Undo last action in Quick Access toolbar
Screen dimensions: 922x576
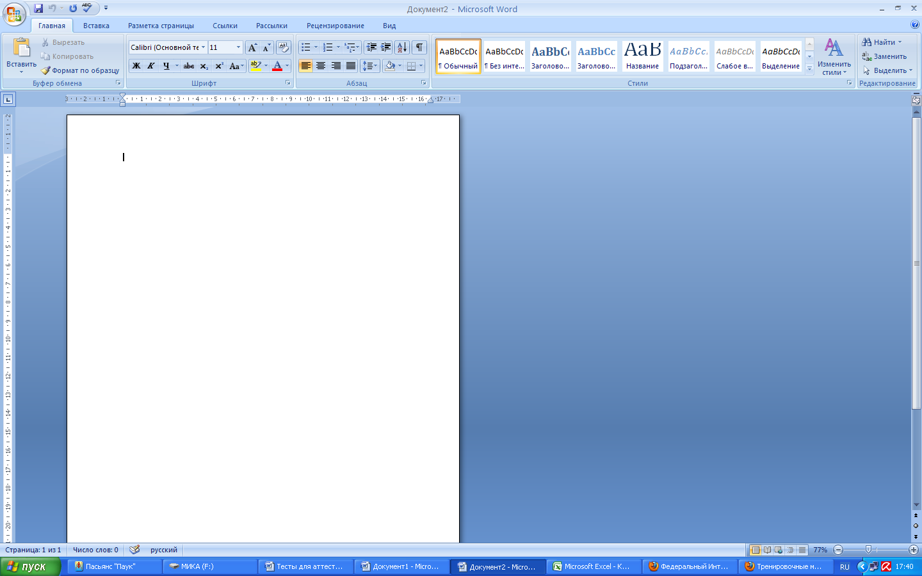point(52,8)
